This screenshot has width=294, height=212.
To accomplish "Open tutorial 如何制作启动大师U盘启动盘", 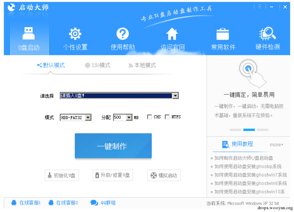I will (x=243, y=158).
